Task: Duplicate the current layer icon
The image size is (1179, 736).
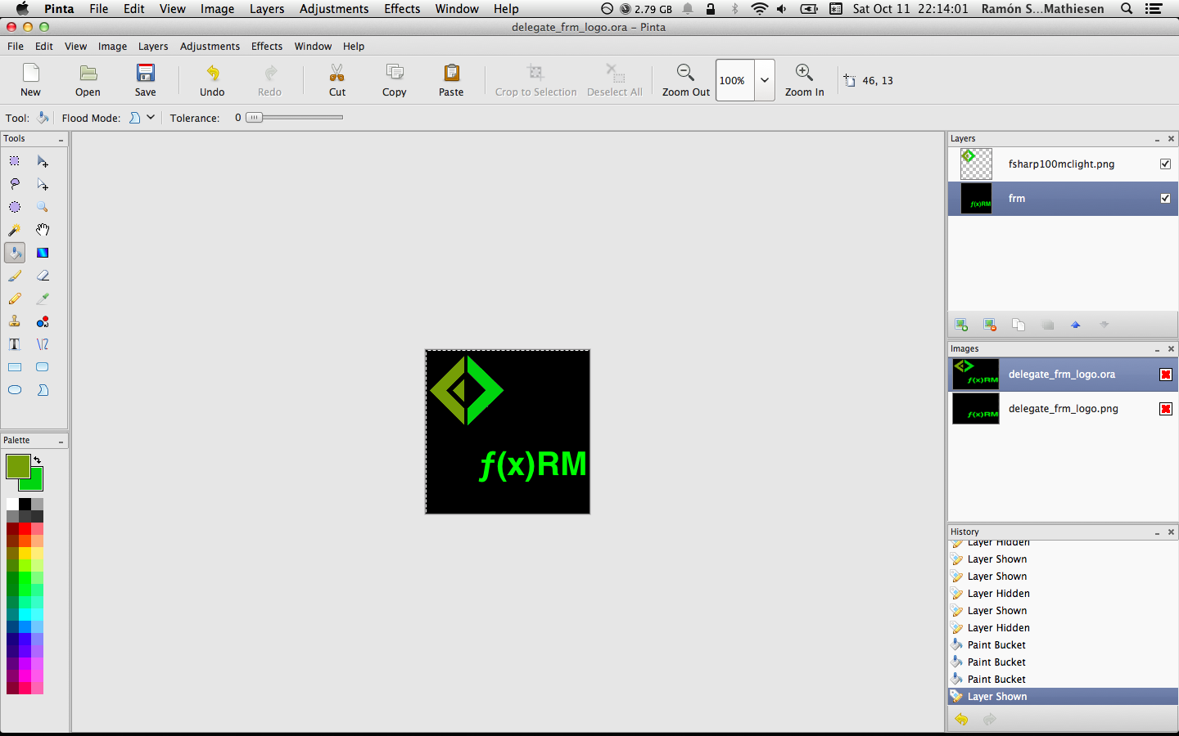Action: (x=1019, y=325)
